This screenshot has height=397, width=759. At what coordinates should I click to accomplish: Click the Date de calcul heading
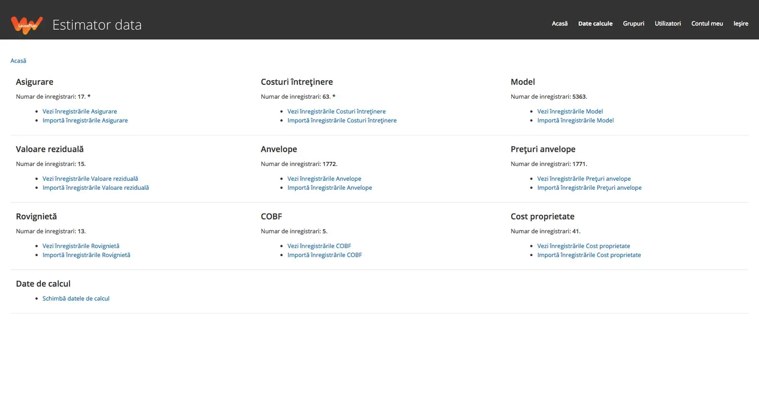click(43, 284)
